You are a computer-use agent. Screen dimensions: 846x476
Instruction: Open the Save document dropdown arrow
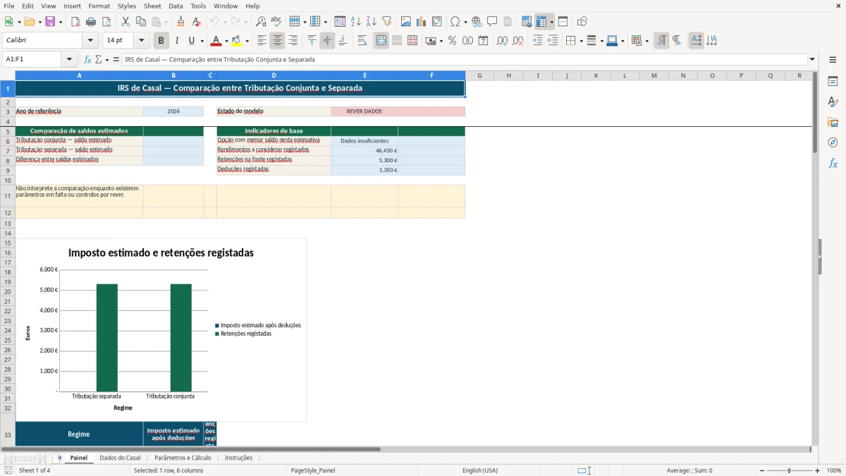61,22
